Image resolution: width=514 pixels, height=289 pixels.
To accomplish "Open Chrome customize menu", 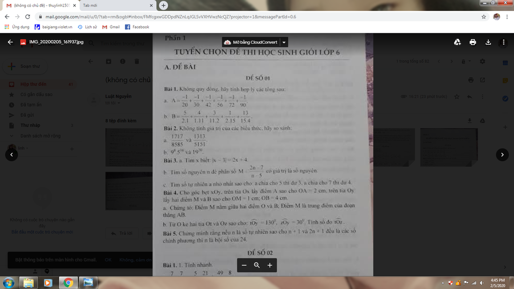I will [x=507, y=17].
